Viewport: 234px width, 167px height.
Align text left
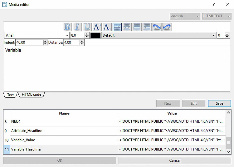(x=117, y=27)
